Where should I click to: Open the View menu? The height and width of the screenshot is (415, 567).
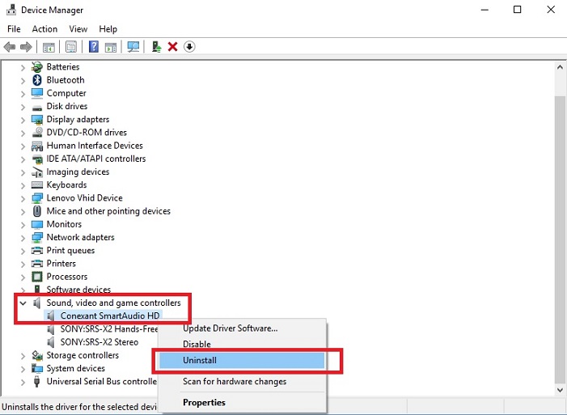[x=78, y=29]
